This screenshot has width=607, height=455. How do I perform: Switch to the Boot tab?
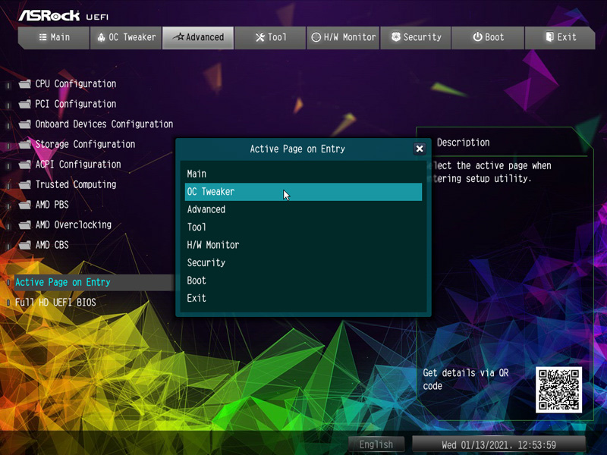click(x=488, y=37)
